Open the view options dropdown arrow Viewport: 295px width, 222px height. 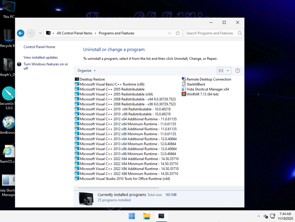(228, 71)
